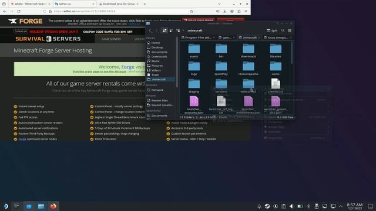Viewport: 376px width, 211px height.
Task: Switch to whale - Minecraft Search Firefox tab
Action: (31, 4)
